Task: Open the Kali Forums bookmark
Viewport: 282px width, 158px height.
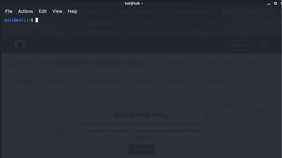Action: click(x=139, y=33)
